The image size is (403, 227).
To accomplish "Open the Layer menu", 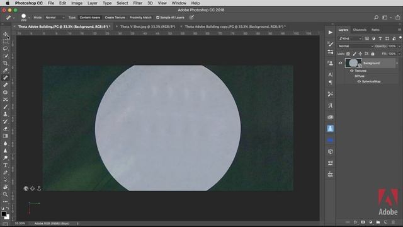I will point(93,3).
